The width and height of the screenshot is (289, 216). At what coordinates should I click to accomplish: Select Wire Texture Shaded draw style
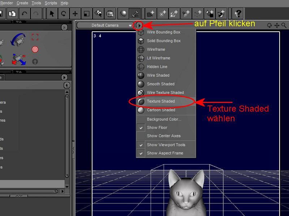(x=166, y=93)
